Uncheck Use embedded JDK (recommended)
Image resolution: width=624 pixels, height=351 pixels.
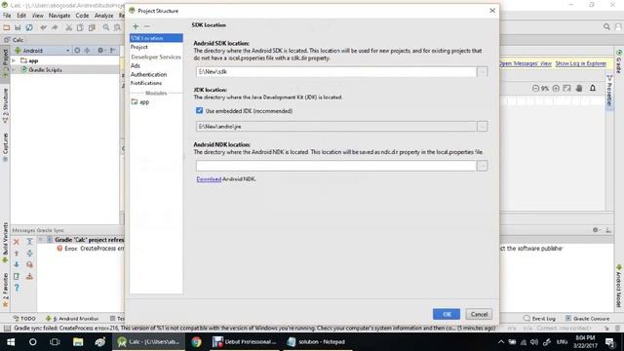[x=199, y=110]
